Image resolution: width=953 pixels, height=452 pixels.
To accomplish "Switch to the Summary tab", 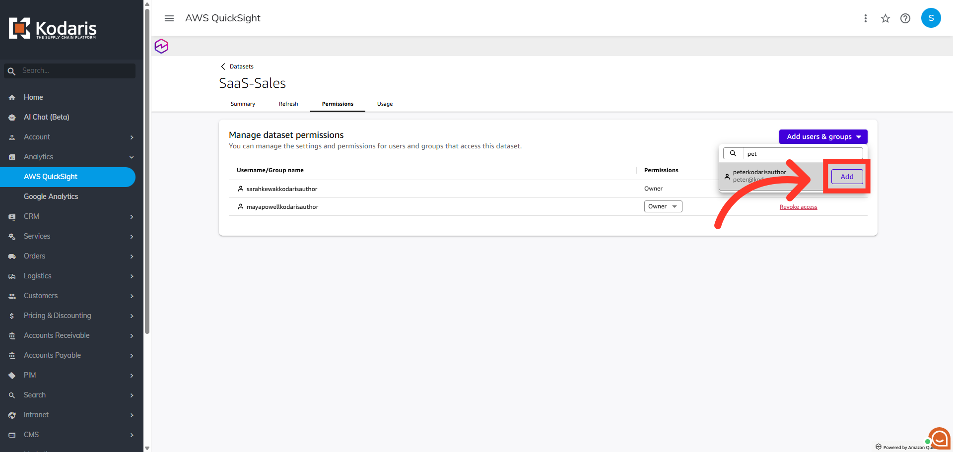I will pyautogui.click(x=243, y=104).
